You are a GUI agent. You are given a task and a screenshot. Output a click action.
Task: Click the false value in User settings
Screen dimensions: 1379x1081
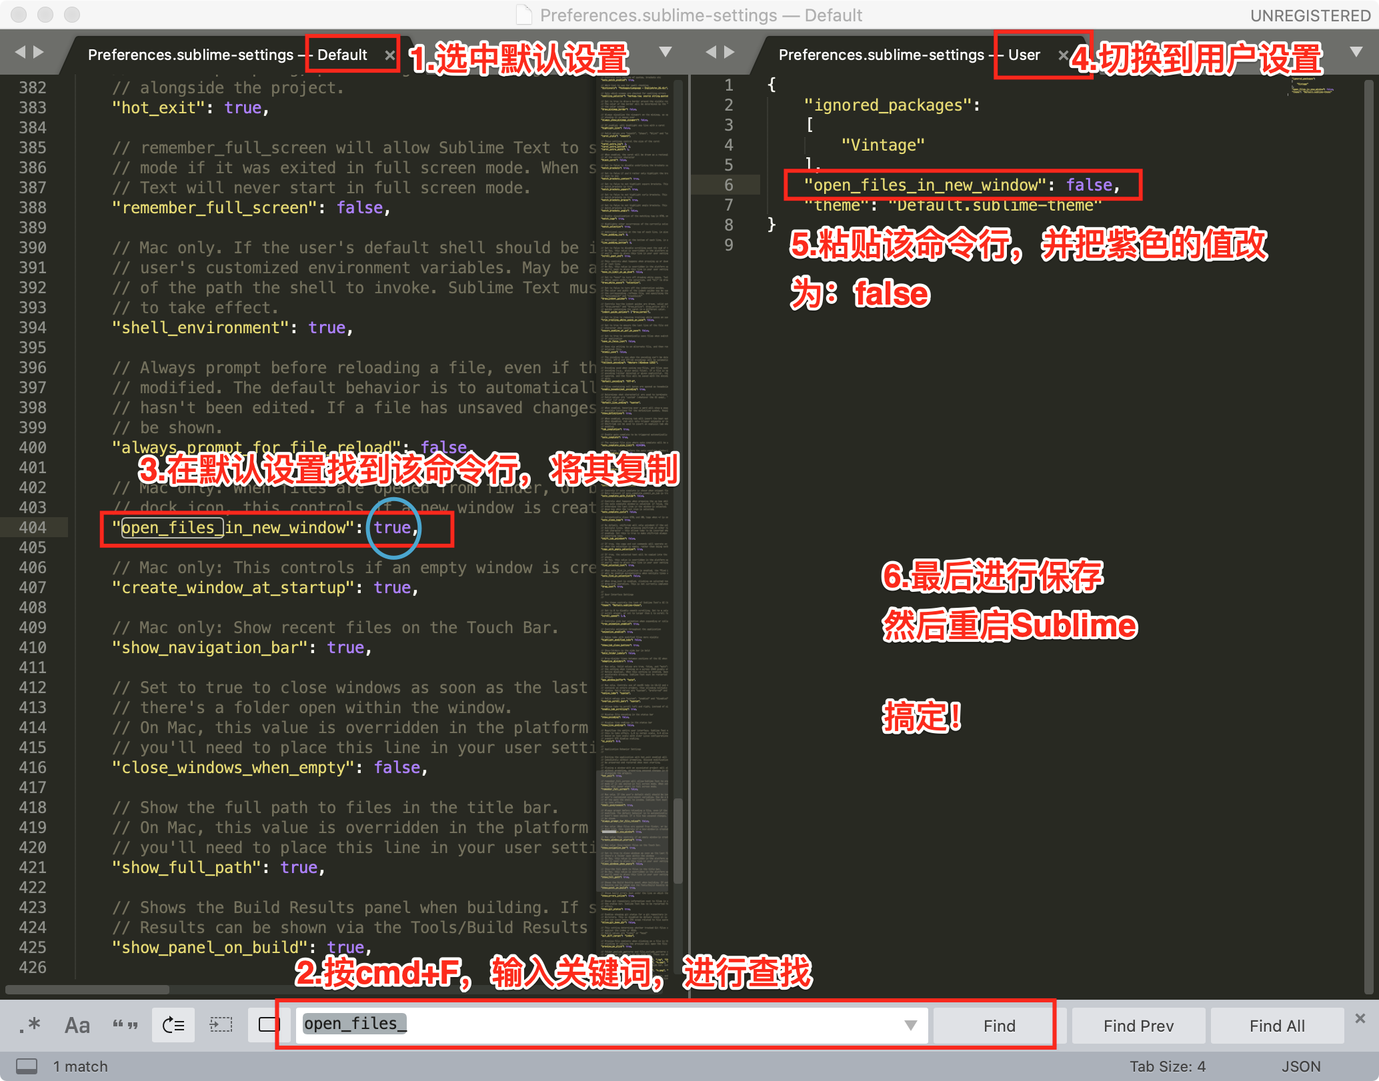pyautogui.click(x=1089, y=185)
